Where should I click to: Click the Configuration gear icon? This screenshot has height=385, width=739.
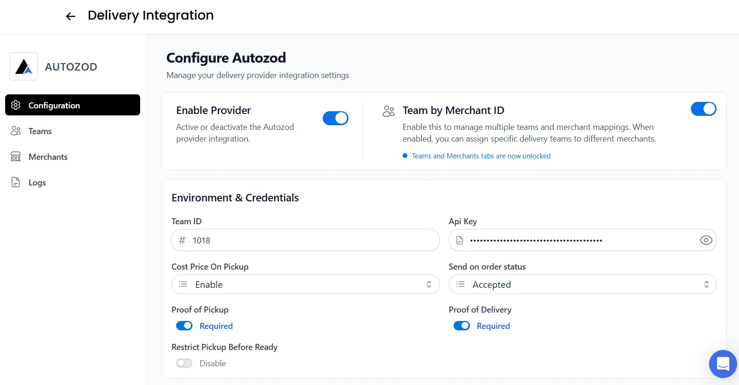coord(16,105)
